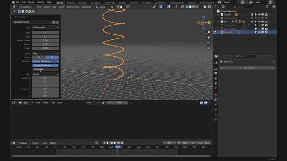Image resolution: width=287 pixels, height=161 pixels.
Task: Open the Modifiers wrench tab icon
Action: (x=216, y=100)
